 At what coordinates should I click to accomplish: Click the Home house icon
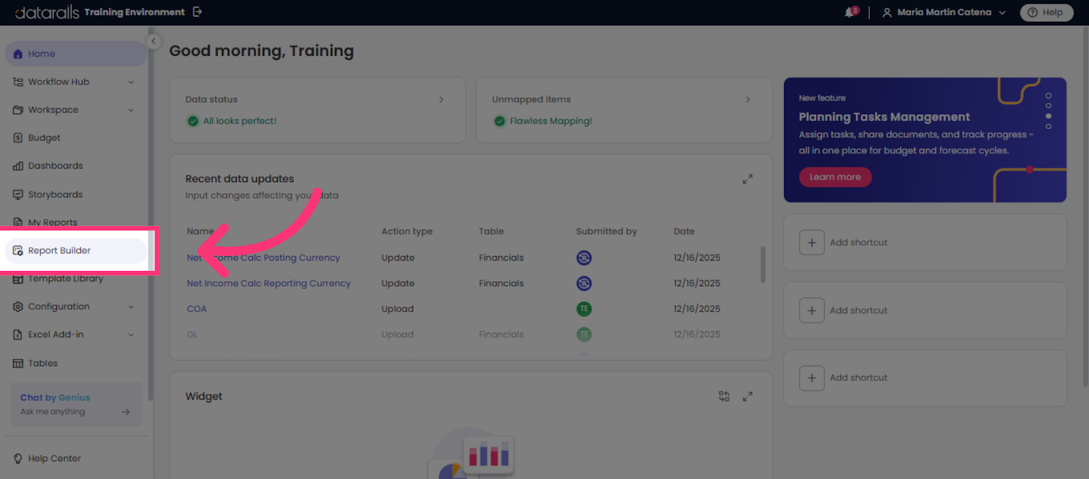(18, 54)
